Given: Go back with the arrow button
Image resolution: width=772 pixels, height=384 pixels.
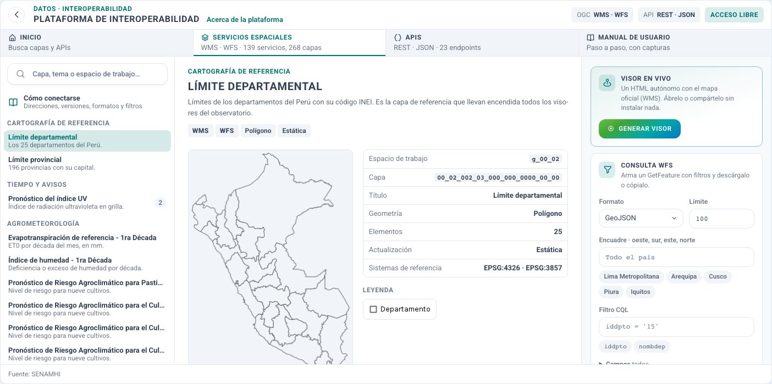Looking at the screenshot, I should (x=17, y=15).
